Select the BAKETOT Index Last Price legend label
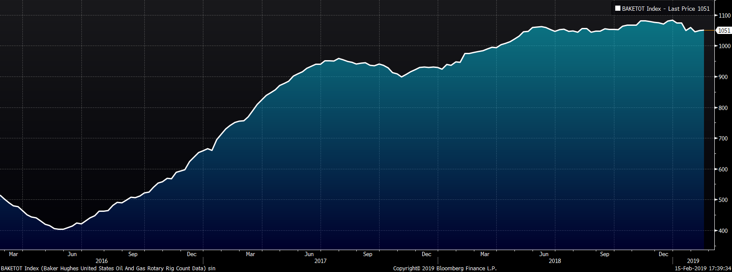 666,9
